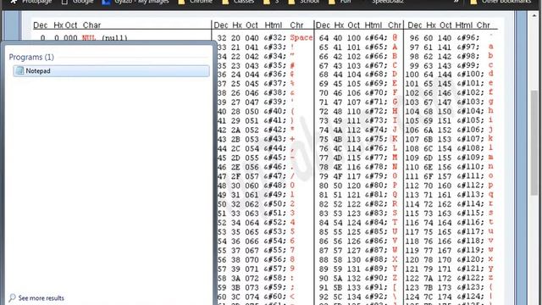Click the red letter H in row 72
The image size is (542, 305).
395,111
